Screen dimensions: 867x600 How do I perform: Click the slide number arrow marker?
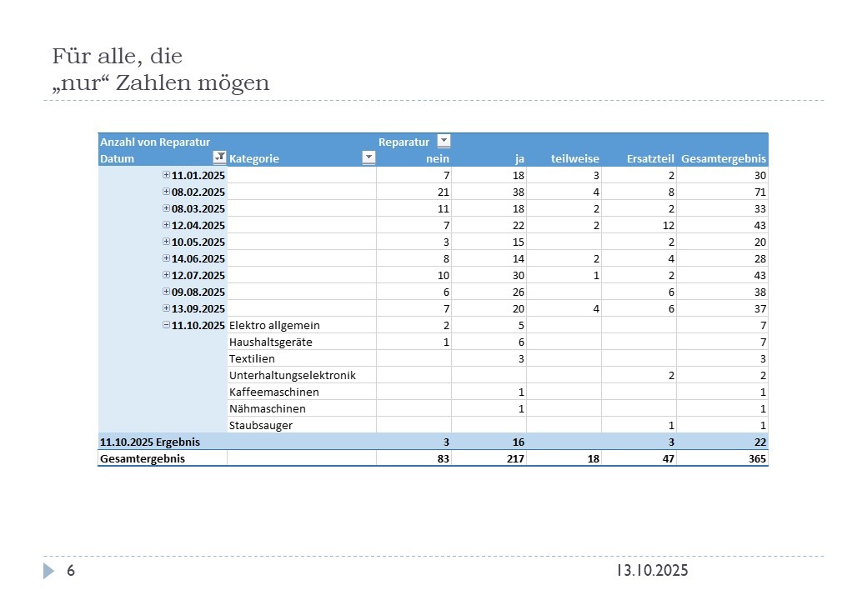[x=49, y=571]
